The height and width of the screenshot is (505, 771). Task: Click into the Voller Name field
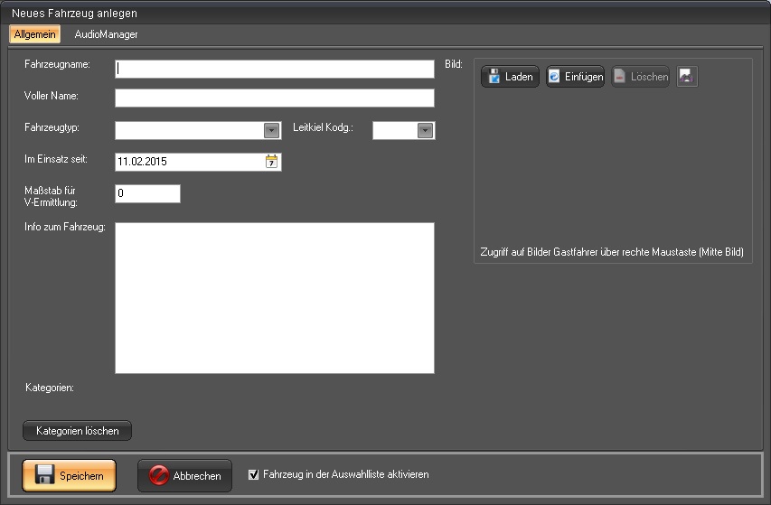(x=275, y=98)
